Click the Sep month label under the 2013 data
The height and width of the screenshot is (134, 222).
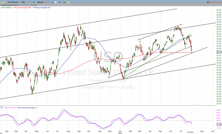pos(79,131)
